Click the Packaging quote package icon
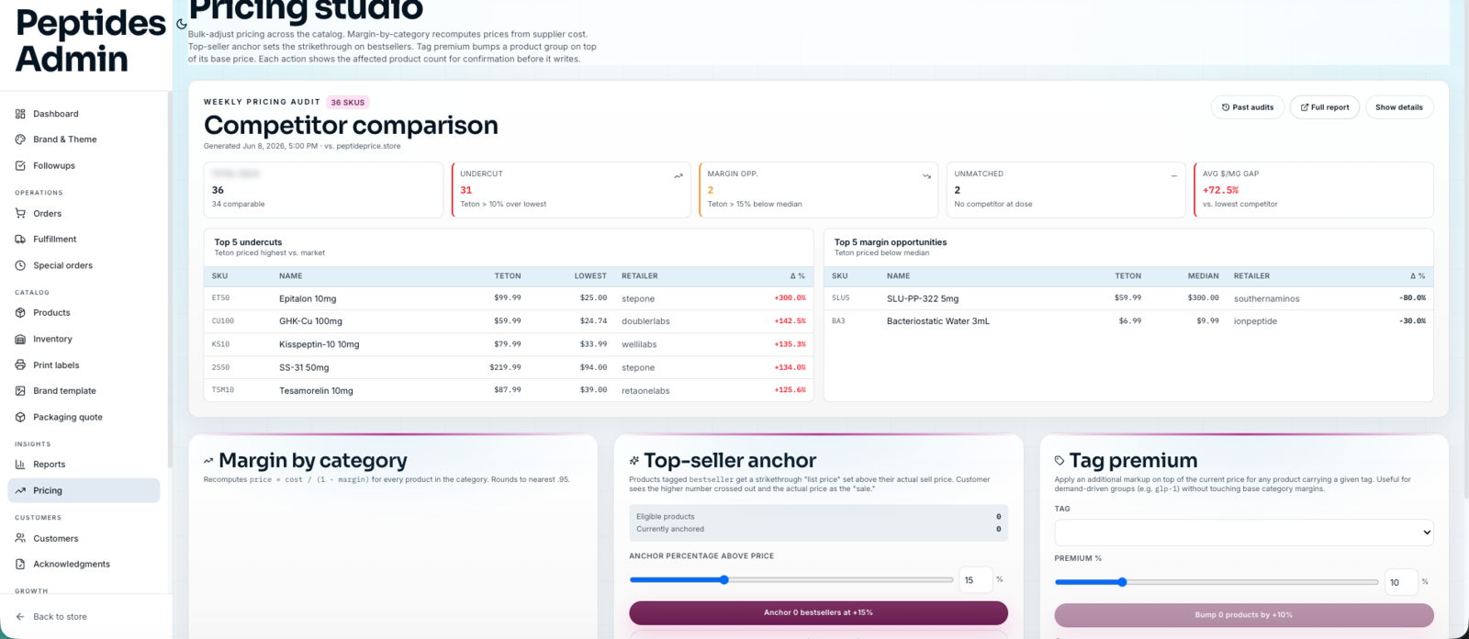The image size is (1469, 639). click(20, 418)
